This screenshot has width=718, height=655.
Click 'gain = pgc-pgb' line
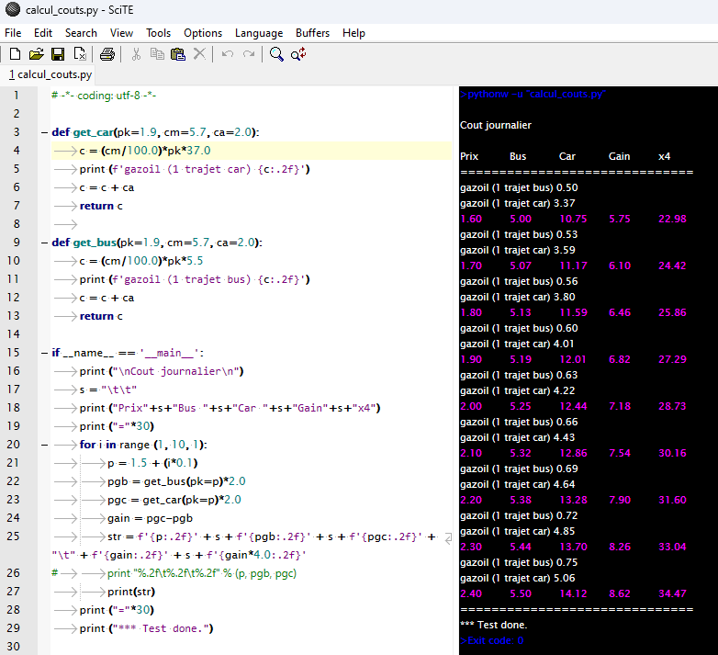(151, 518)
